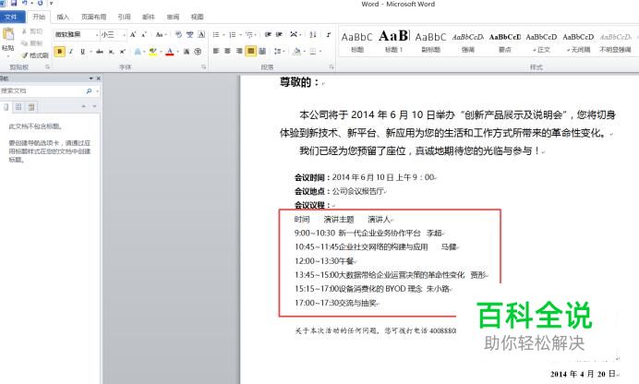Click the Undo arrow icon
Screen dimensions: 639x384
[25, 3]
